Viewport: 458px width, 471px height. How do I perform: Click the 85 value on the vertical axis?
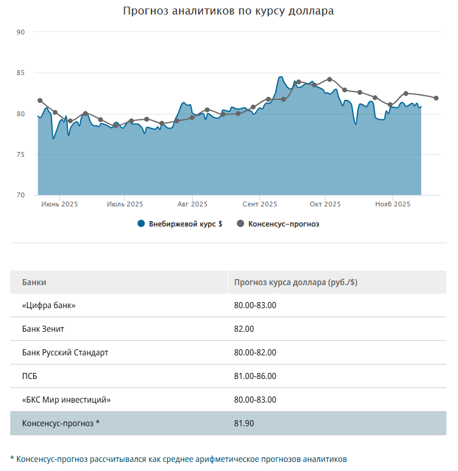pyautogui.click(x=21, y=73)
